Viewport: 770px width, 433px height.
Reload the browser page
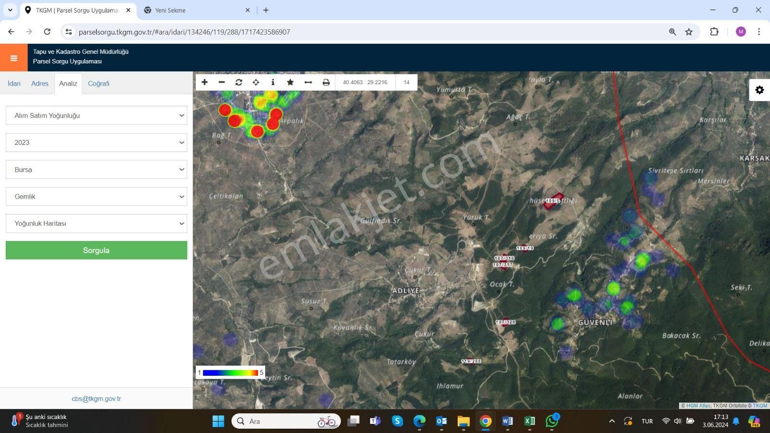pyautogui.click(x=47, y=32)
